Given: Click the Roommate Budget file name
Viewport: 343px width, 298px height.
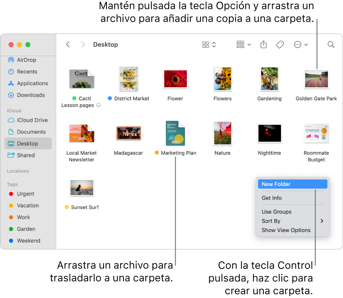Looking at the screenshot, I should (316, 156).
